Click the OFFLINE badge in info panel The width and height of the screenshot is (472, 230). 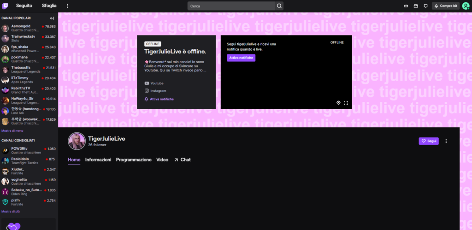[x=153, y=44]
